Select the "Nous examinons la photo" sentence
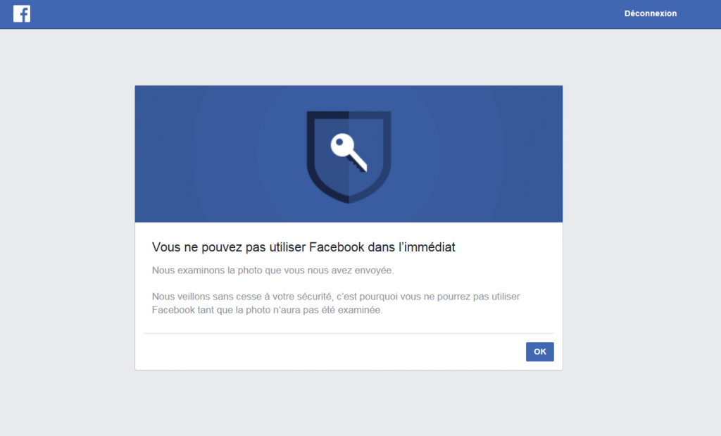The height and width of the screenshot is (436, 721). pyautogui.click(x=273, y=270)
